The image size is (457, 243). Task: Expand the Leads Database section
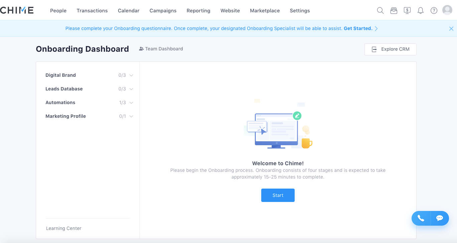[x=131, y=89]
